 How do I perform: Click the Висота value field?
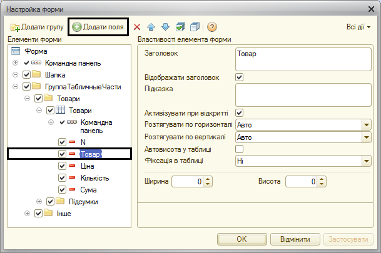(302, 182)
